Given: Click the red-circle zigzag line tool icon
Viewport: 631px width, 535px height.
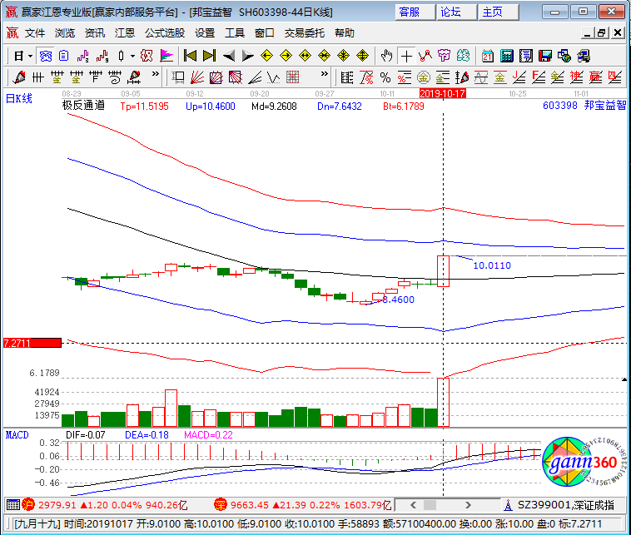Looking at the screenshot, I should point(425,56).
